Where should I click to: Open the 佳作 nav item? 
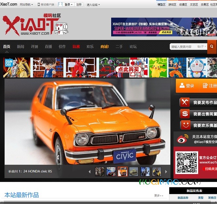click(62, 47)
